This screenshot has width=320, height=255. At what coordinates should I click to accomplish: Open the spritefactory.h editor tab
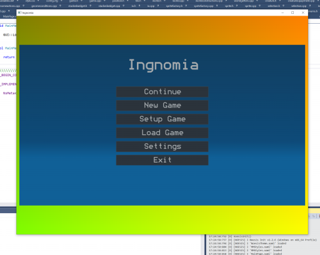(174, 6)
